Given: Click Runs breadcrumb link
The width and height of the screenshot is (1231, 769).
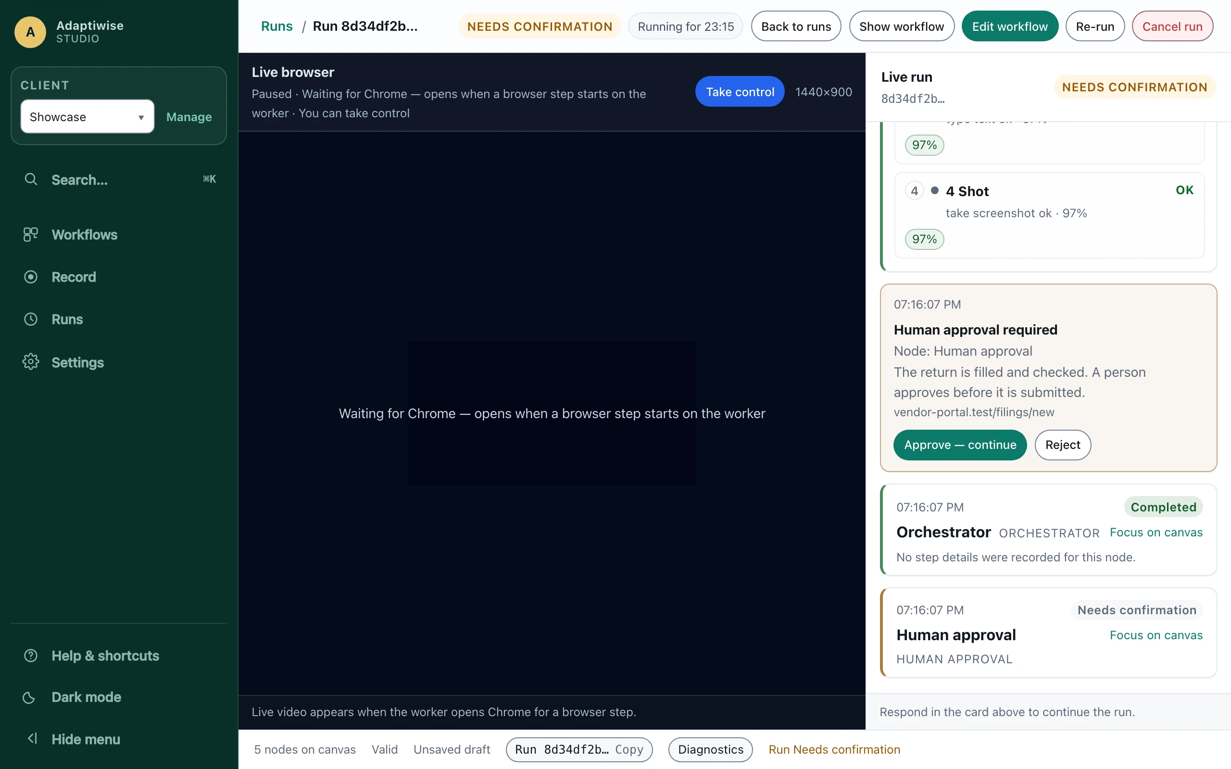Looking at the screenshot, I should point(276,26).
